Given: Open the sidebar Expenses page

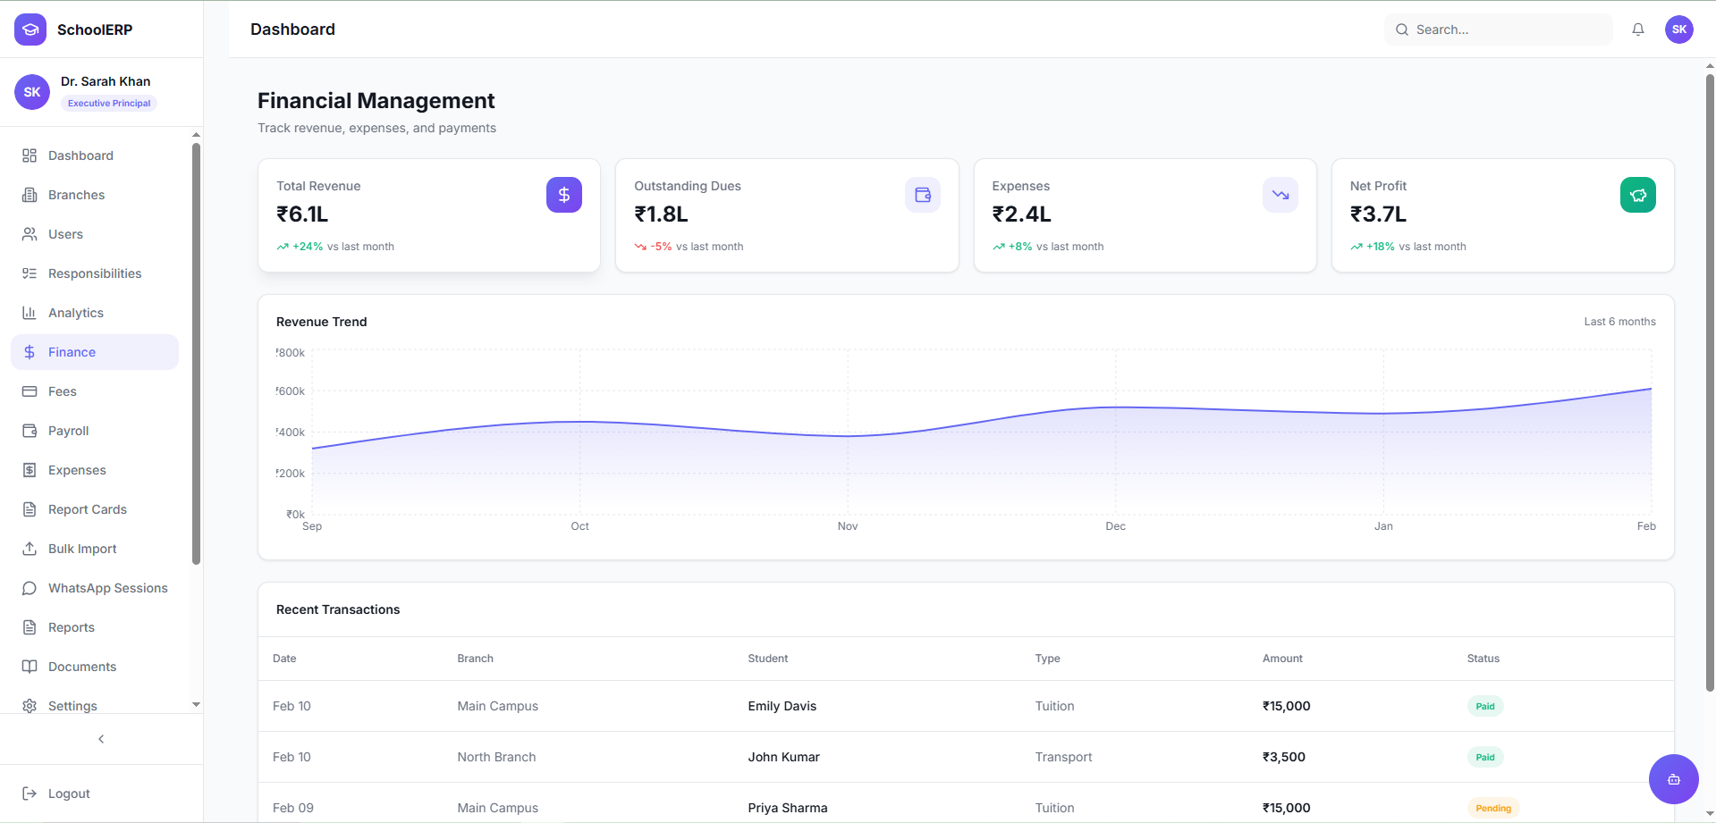Looking at the screenshot, I should pos(95,470).
